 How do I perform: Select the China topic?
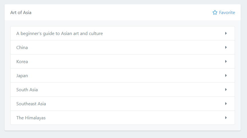[x=22, y=48]
